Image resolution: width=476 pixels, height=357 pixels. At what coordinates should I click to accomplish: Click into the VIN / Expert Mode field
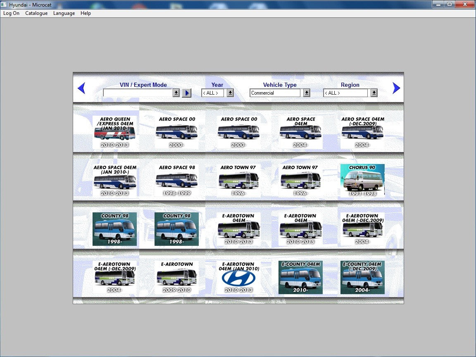coord(138,93)
